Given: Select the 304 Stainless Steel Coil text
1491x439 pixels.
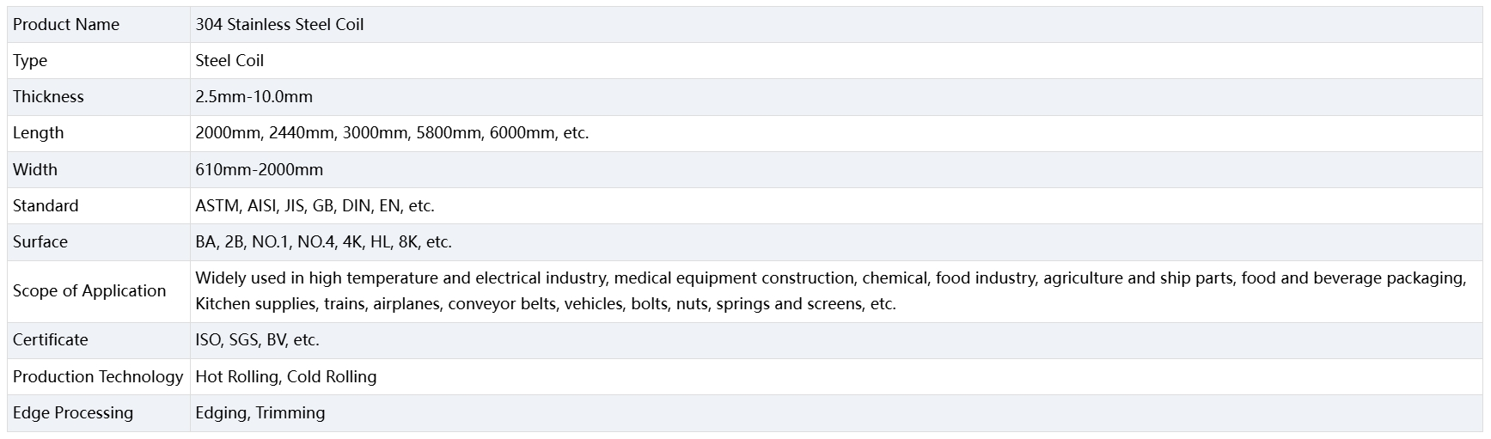Looking at the screenshot, I should click(279, 25).
